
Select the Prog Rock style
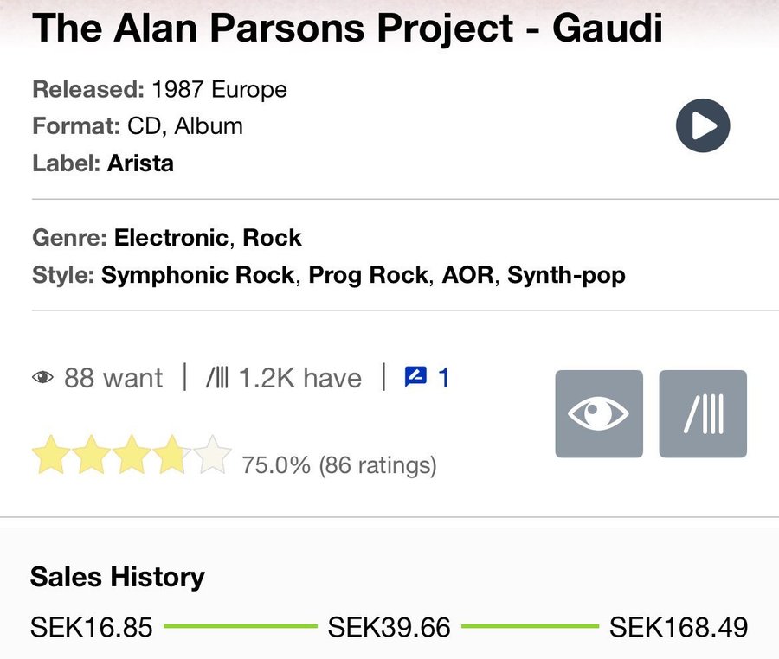(368, 274)
